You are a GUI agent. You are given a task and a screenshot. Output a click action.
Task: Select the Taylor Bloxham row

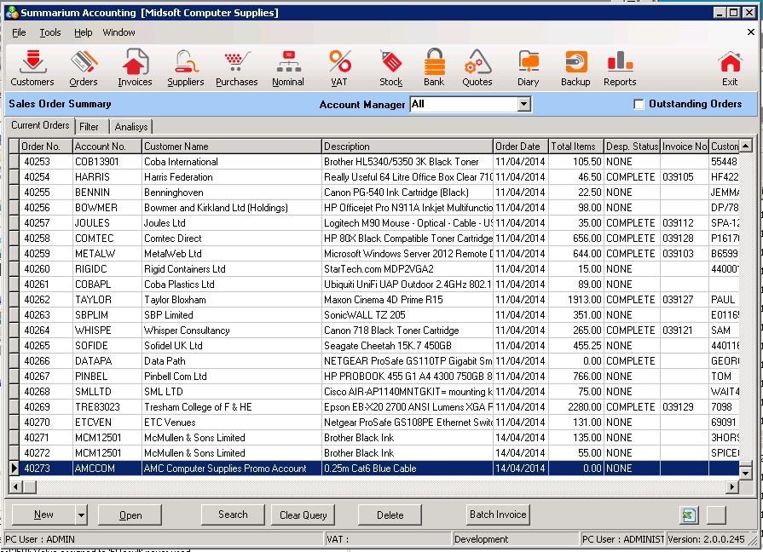373,300
